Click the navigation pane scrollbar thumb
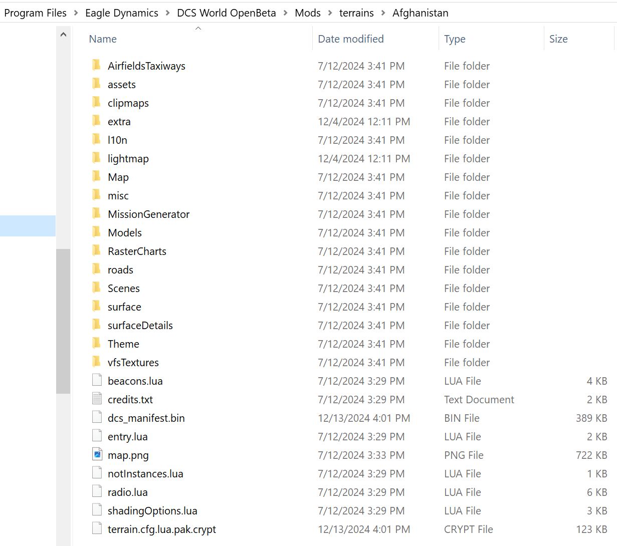 tap(63, 321)
